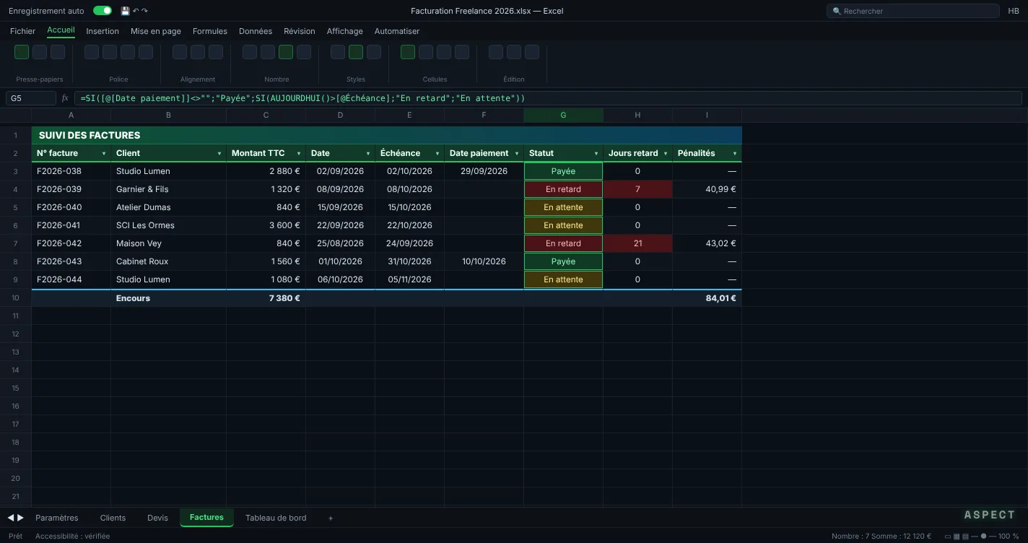Open the Devis sheet tab
The image size is (1028, 543).
[x=157, y=518]
